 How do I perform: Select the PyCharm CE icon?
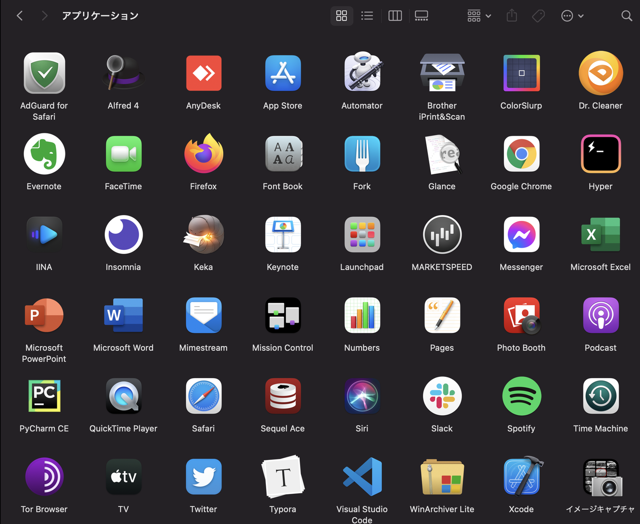[44, 396]
